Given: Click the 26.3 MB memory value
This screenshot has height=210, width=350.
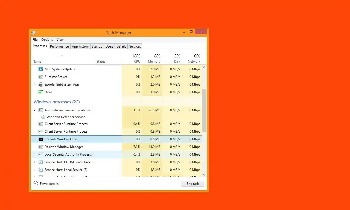Looking at the screenshot, I should pos(154,110).
